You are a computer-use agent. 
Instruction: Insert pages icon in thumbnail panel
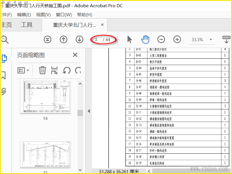coord(54,70)
